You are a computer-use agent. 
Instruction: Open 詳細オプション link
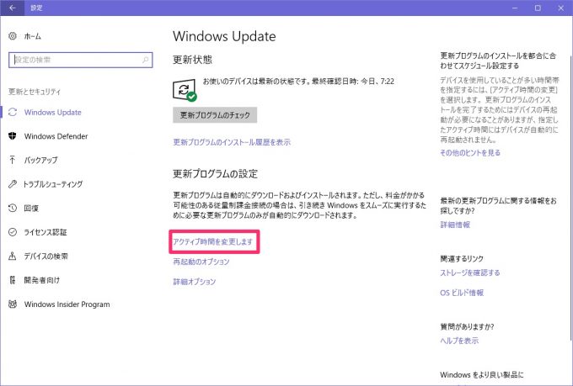click(x=195, y=282)
